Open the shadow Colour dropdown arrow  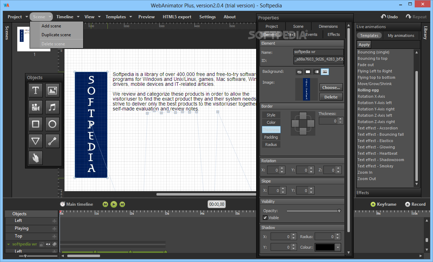(x=338, y=247)
